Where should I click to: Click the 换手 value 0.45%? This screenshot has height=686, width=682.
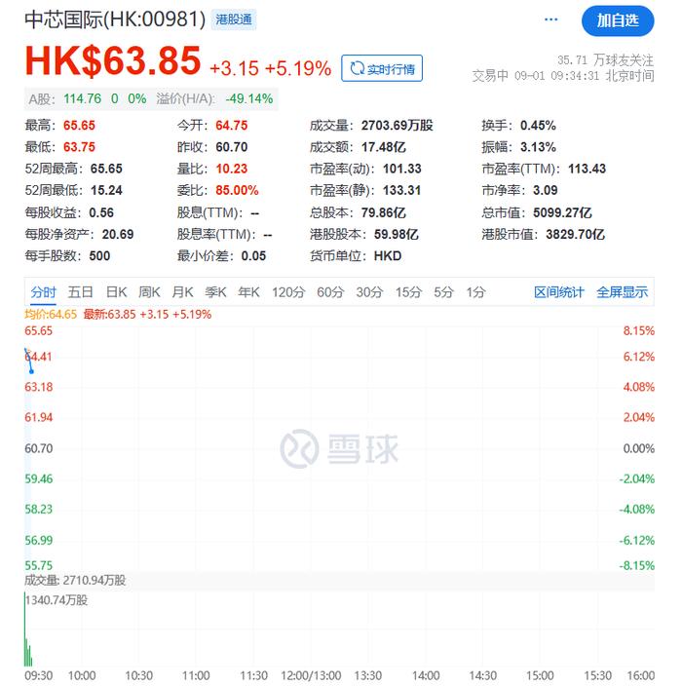tap(538, 126)
